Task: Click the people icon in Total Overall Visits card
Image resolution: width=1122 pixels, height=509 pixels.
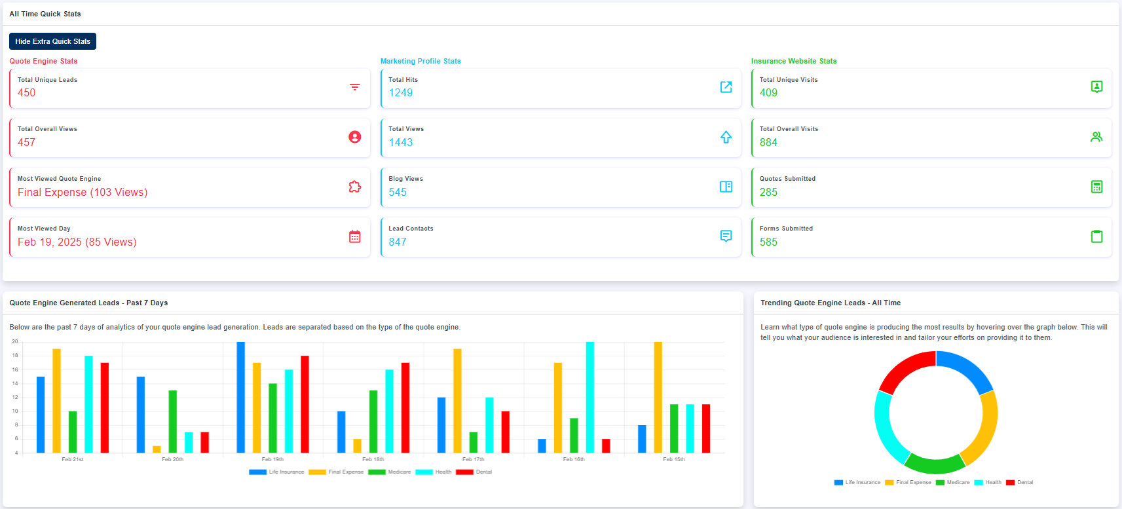Action: [1096, 137]
